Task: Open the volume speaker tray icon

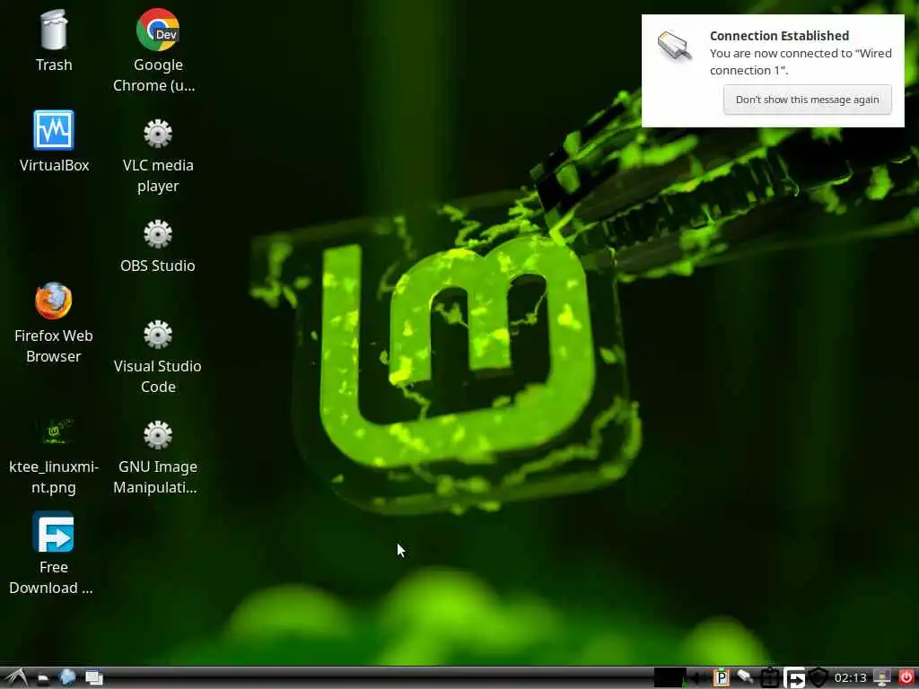Action: [698, 678]
